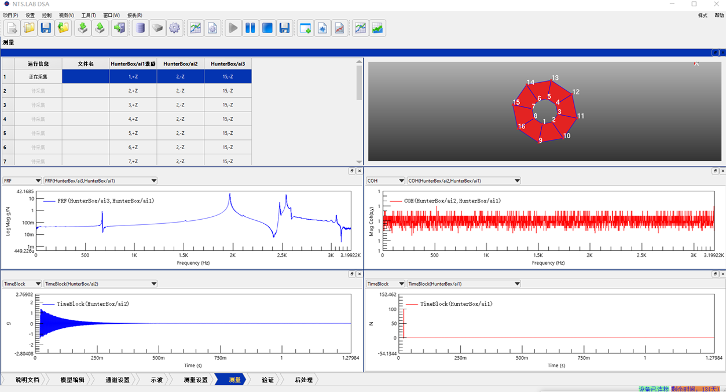Screen dimensions: 726x392
Task: Click the gear settings toolbar icon
Action: pos(174,28)
